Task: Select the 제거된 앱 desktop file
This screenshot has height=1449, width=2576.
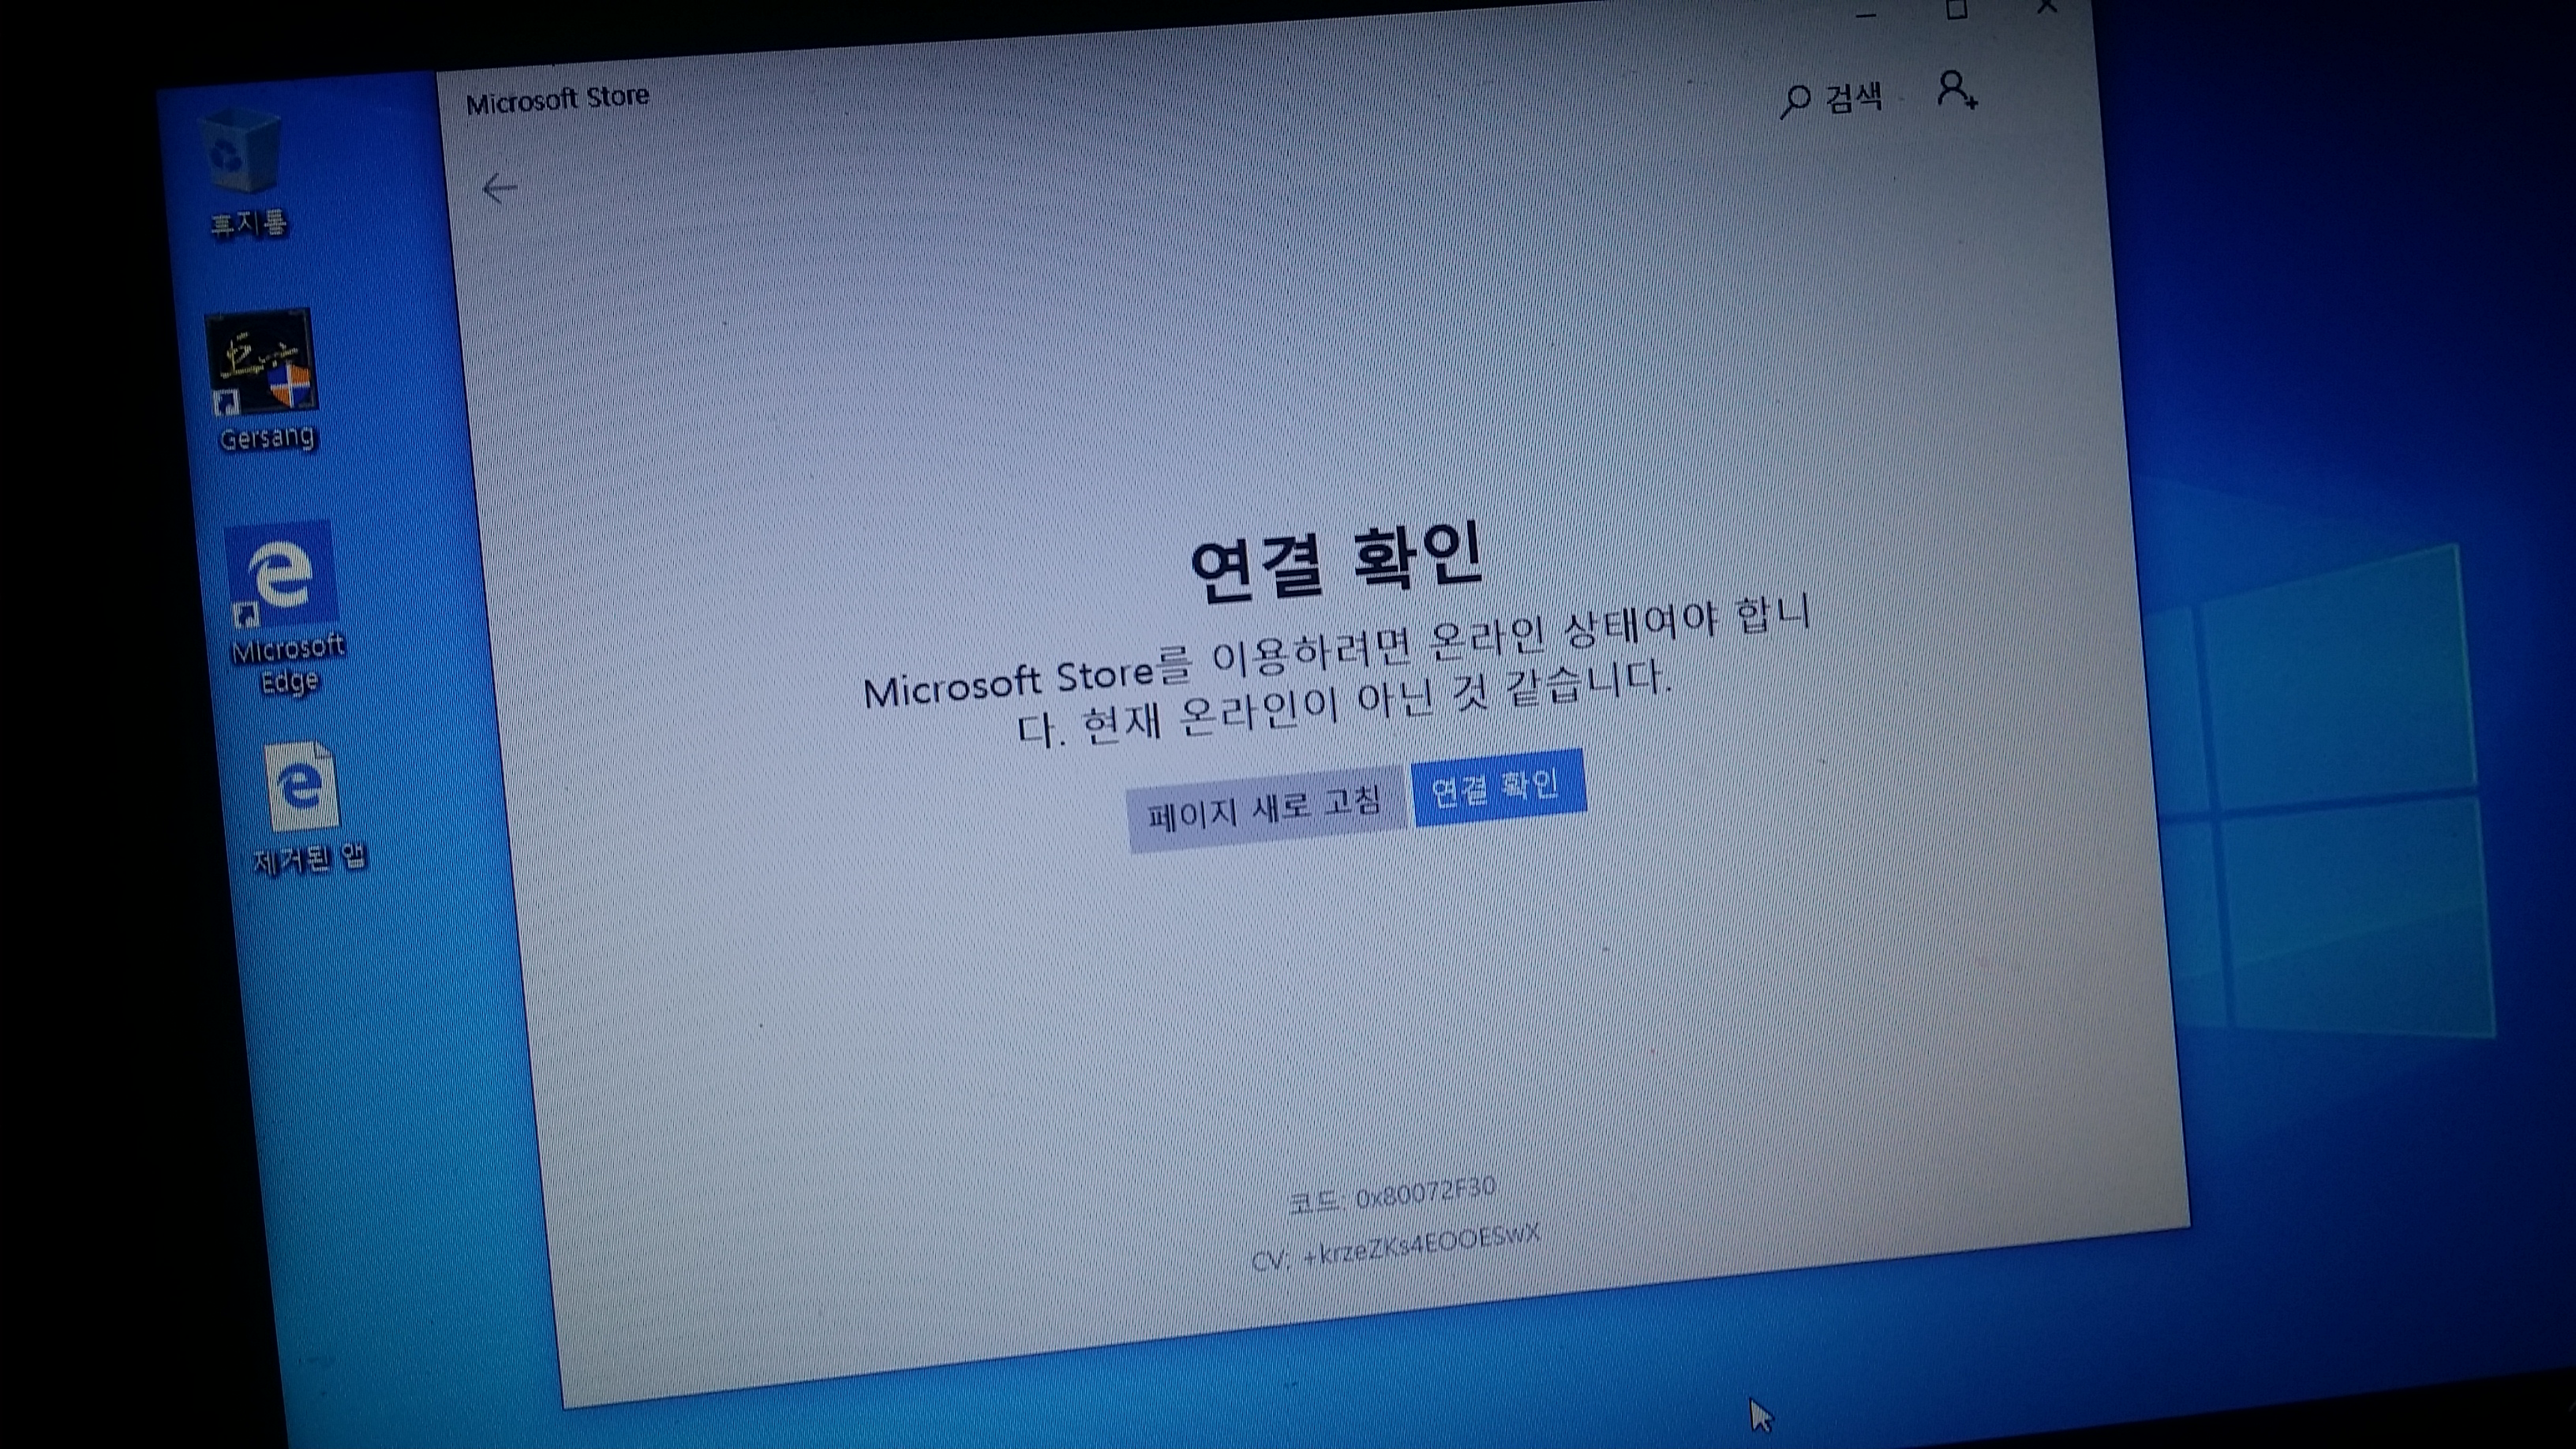Action: [306, 808]
